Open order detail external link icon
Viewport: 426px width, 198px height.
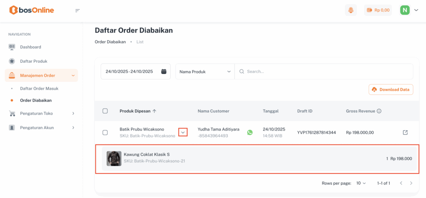point(405,132)
